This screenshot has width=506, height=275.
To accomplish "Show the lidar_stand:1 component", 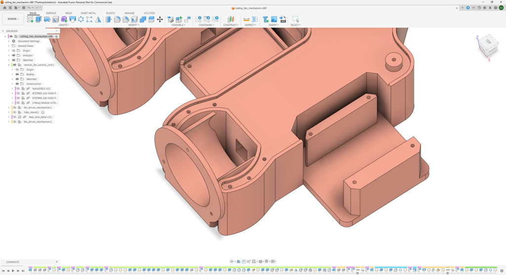I will pos(14,112).
